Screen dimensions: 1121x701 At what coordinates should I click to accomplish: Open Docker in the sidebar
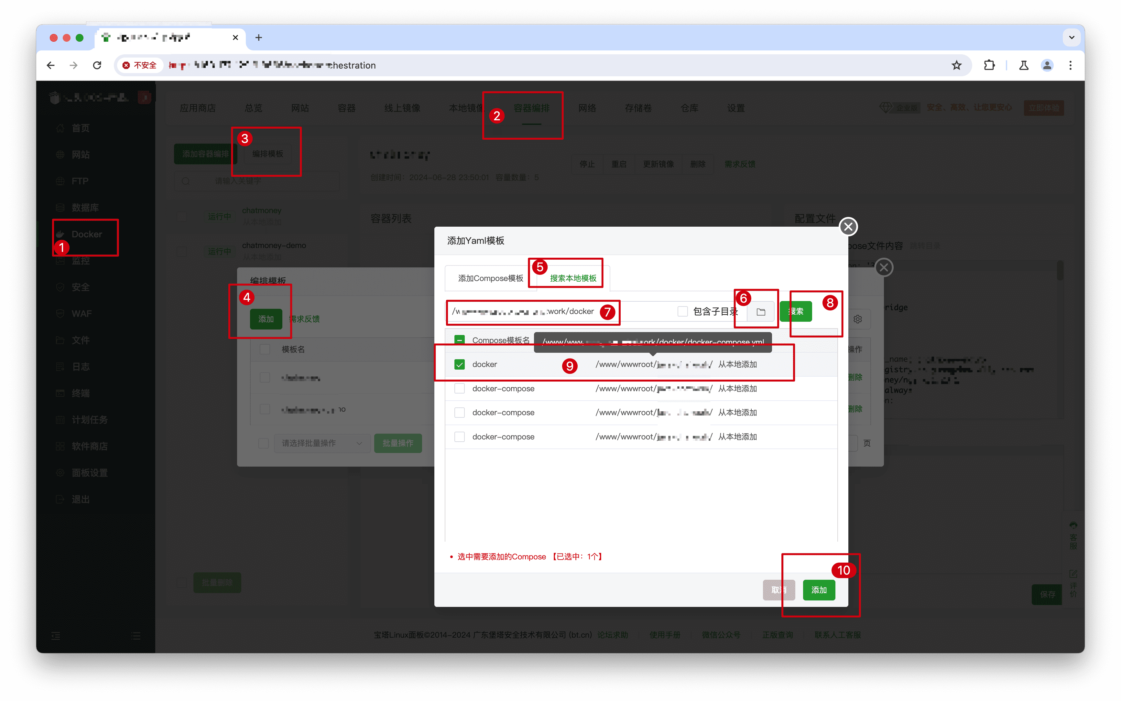pos(86,234)
